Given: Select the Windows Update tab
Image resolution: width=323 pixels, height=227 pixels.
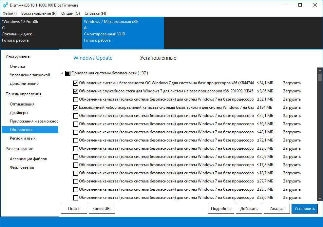Looking at the screenshot, I should (x=93, y=58).
